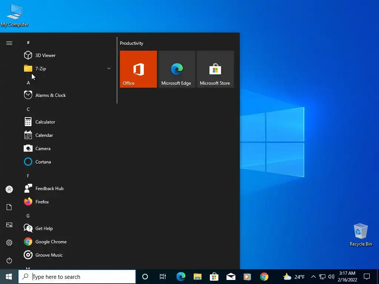Open Mail from the taskbar

pos(231,277)
